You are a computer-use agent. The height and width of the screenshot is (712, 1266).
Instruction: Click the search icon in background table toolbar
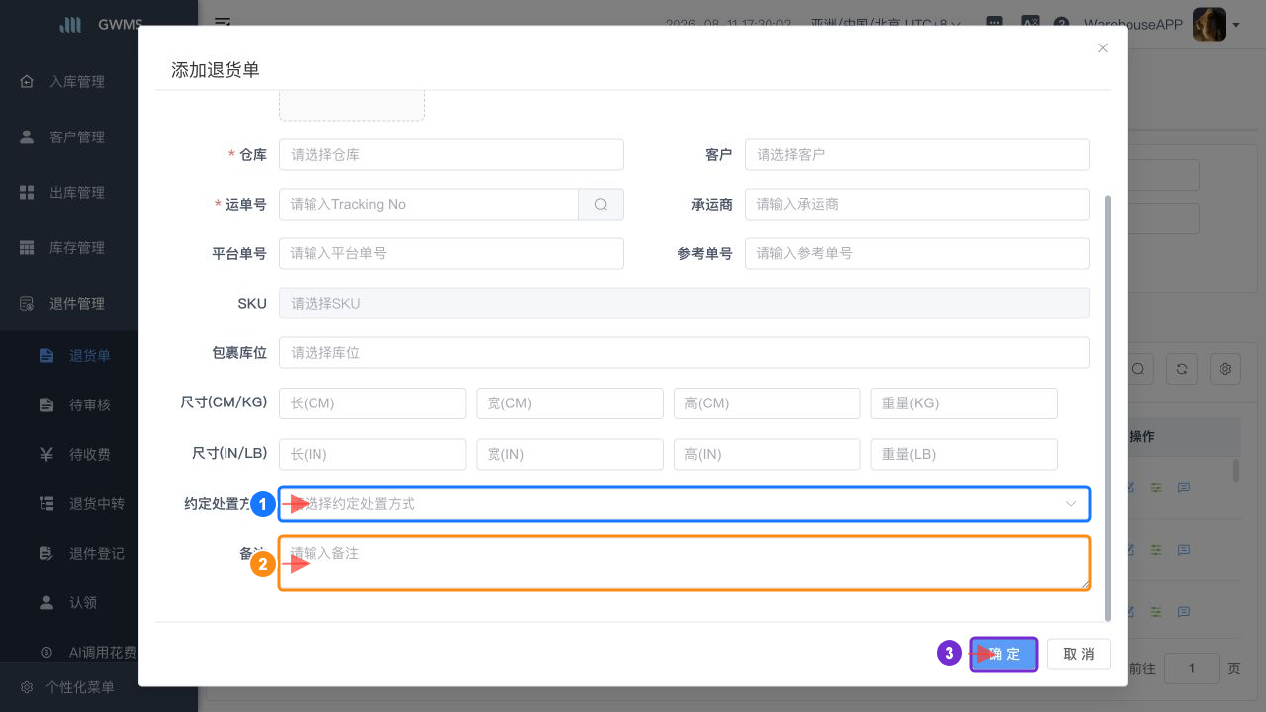coord(1138,369)
